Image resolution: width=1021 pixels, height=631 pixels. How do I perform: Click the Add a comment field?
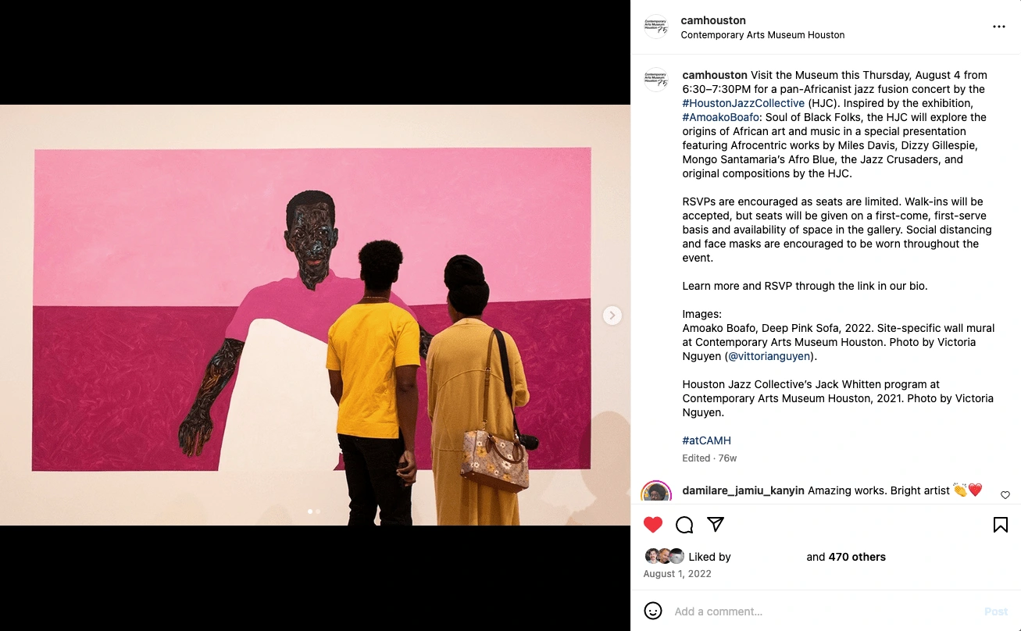pyautogui.click(x=824, y=611)
